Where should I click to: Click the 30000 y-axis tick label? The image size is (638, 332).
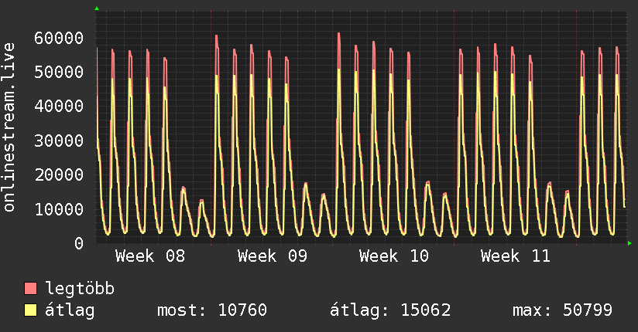pyautogui.click(x=59, y=141)
